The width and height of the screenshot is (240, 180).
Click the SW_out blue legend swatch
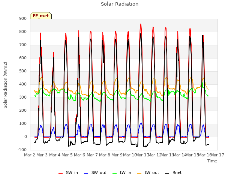coord(86,173)
